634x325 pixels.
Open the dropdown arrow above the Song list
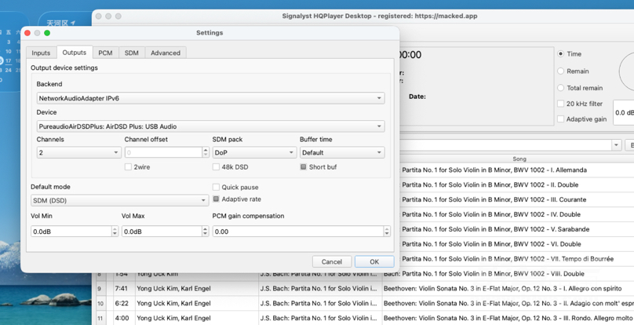click(617, 145)
